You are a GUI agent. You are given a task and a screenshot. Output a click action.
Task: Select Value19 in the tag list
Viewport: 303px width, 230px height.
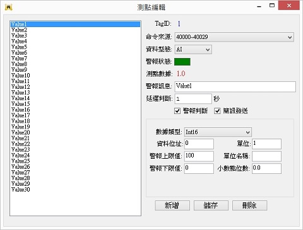pos(75,127)
